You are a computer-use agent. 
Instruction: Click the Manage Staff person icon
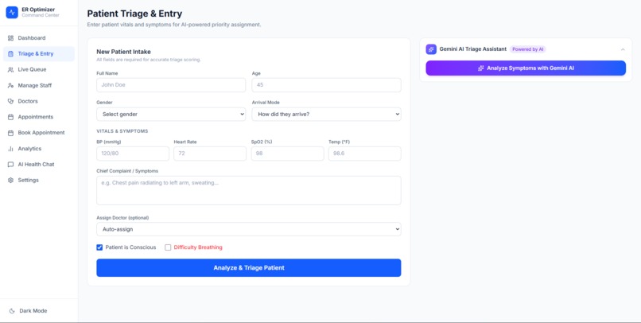[x=10, y=85]
